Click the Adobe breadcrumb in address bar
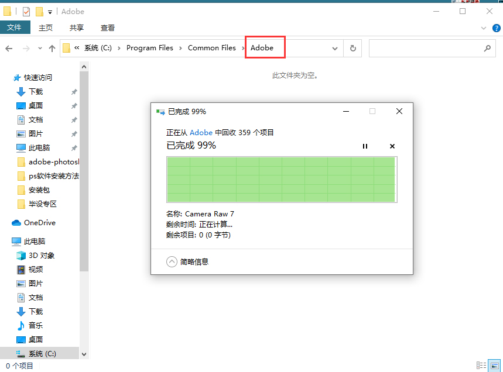The image size is (503, 372). pos(262,48)
